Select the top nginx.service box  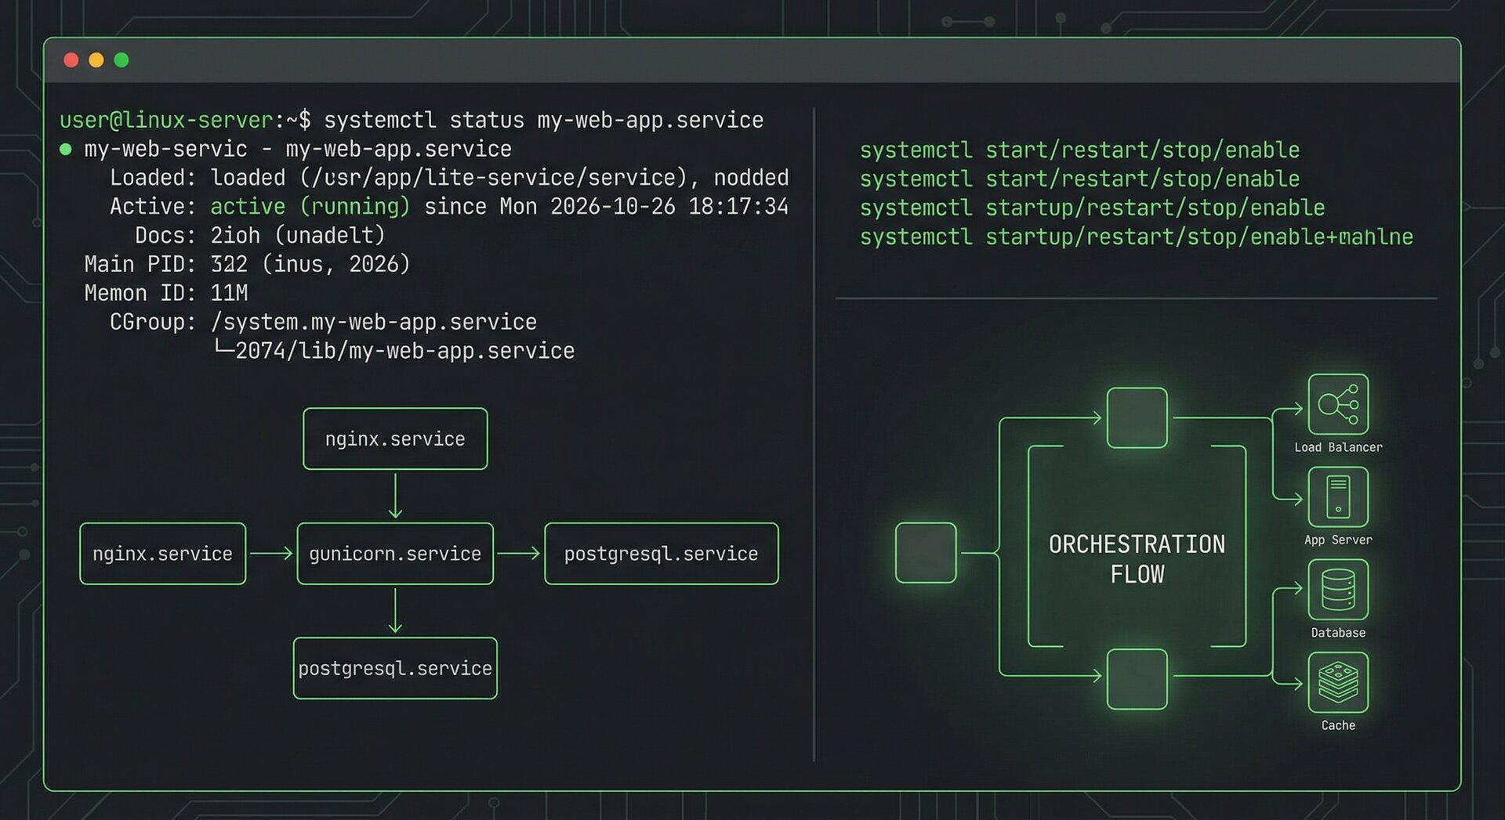(x=395, y=439)
